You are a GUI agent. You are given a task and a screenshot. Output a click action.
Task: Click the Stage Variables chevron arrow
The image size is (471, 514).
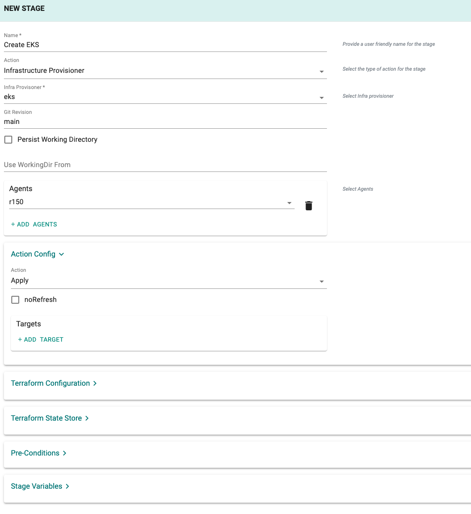67,486
